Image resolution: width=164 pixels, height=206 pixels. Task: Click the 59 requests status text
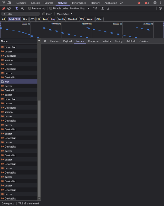pos(8,203)
